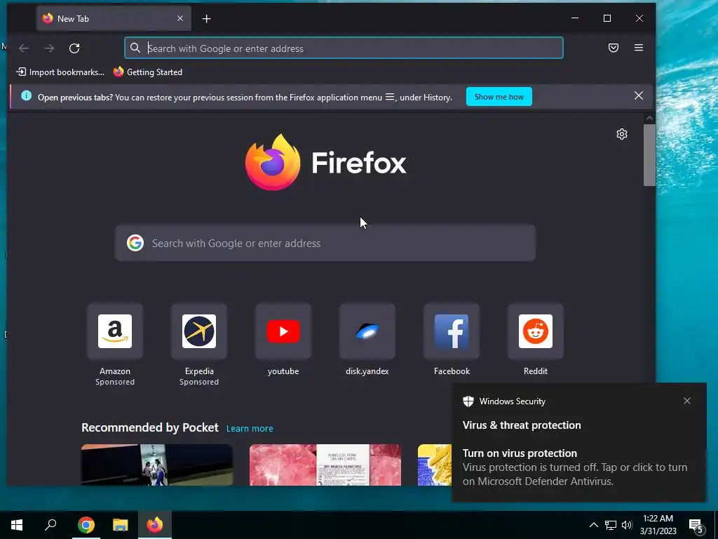Screen dimensions: 718x539
Task: Open the first Pocket story thumbnail
Action: pyautogui.click(x=157, y=465)
